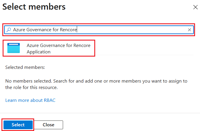Screen dimensions: 200x131
Task: Click the Select members heading
Action: pos(34,7)
